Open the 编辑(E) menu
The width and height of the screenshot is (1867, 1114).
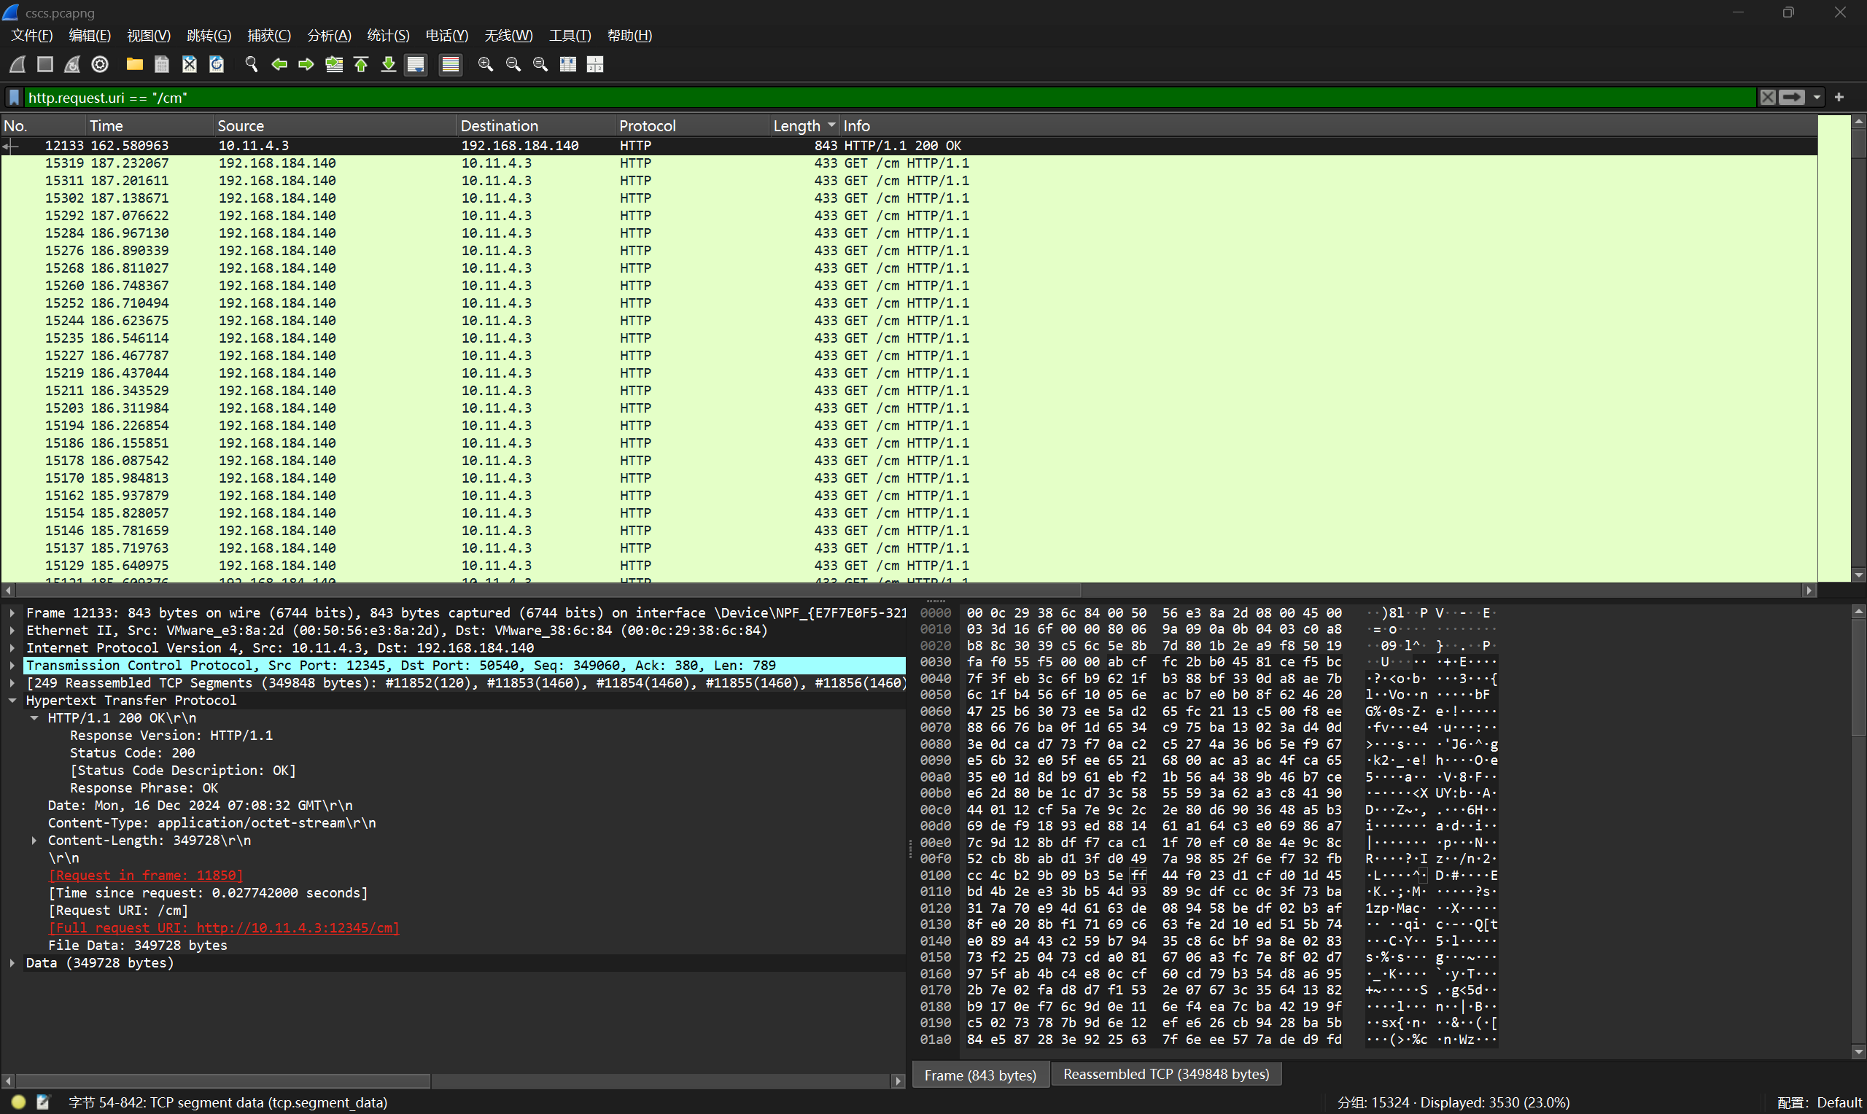click(x=89, y=35)
